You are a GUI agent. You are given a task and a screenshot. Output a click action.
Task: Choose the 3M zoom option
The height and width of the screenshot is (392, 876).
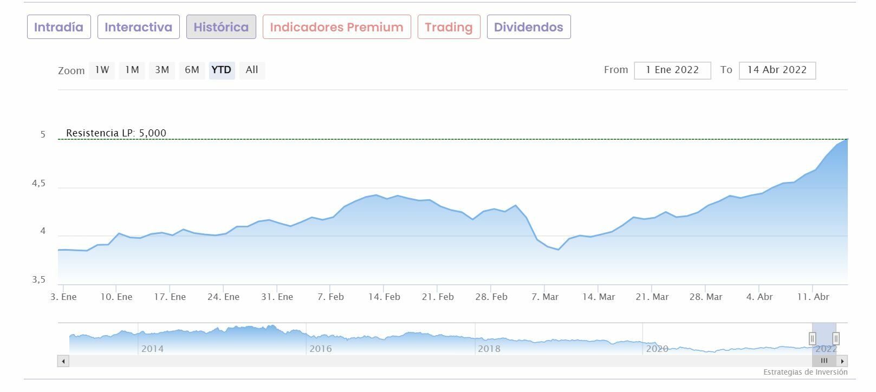tap(162, 70)
